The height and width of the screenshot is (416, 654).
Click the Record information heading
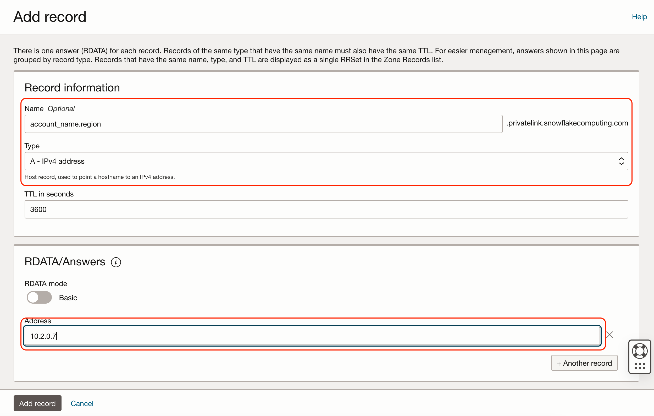[x=72, y=88]
